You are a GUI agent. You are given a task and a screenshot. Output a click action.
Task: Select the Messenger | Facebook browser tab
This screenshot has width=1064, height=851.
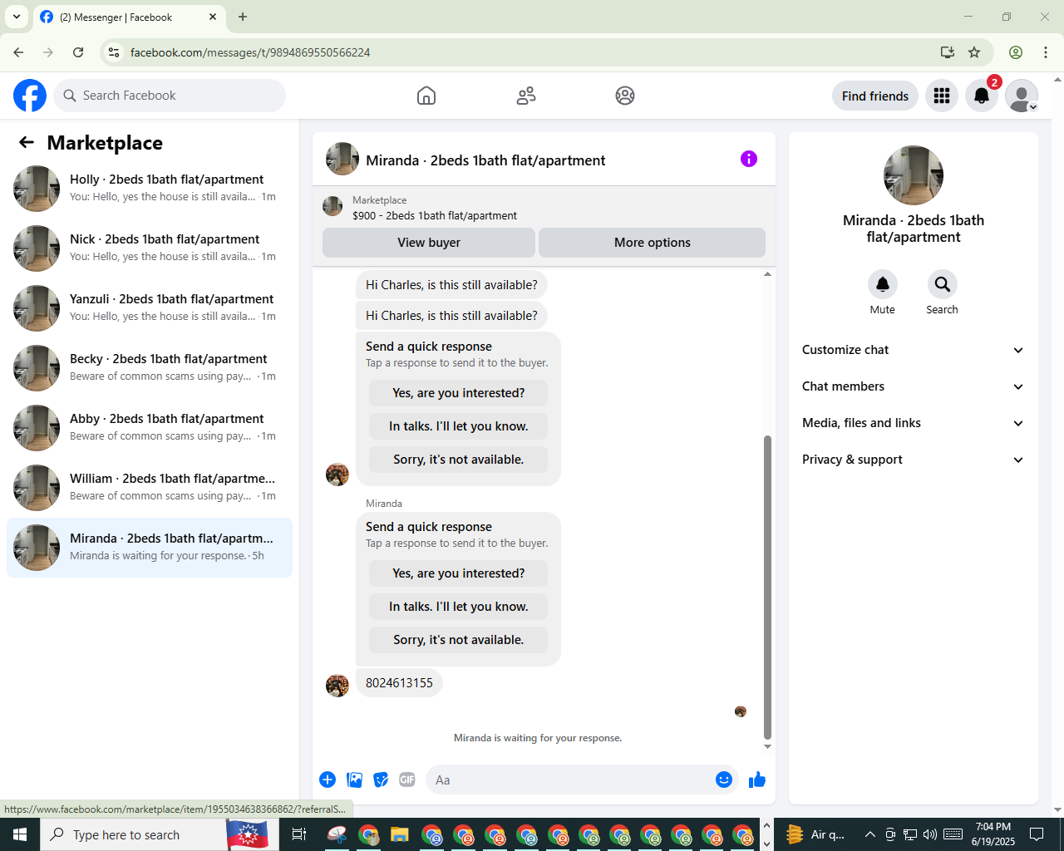[x=129, y=17]
